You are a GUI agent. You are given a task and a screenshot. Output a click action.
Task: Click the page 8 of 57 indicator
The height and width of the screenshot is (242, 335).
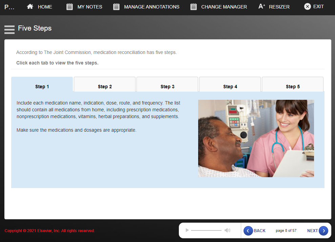[286, 231]
